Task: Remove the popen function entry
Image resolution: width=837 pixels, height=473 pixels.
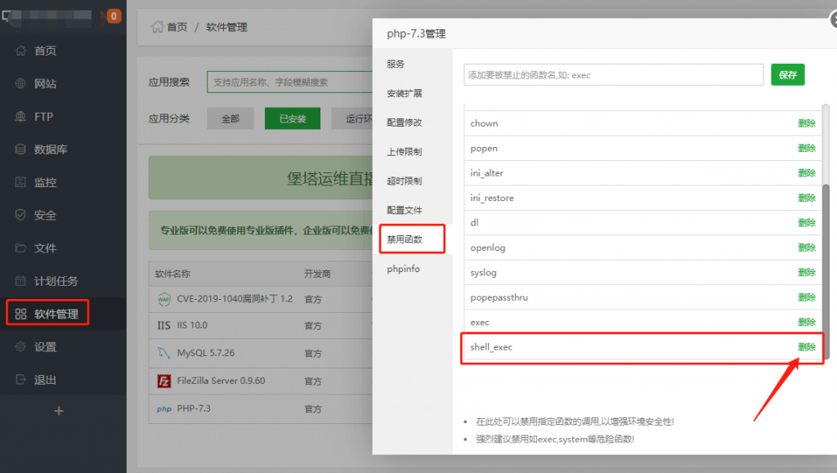Action: pyautogui.click(x=806, y=149)
